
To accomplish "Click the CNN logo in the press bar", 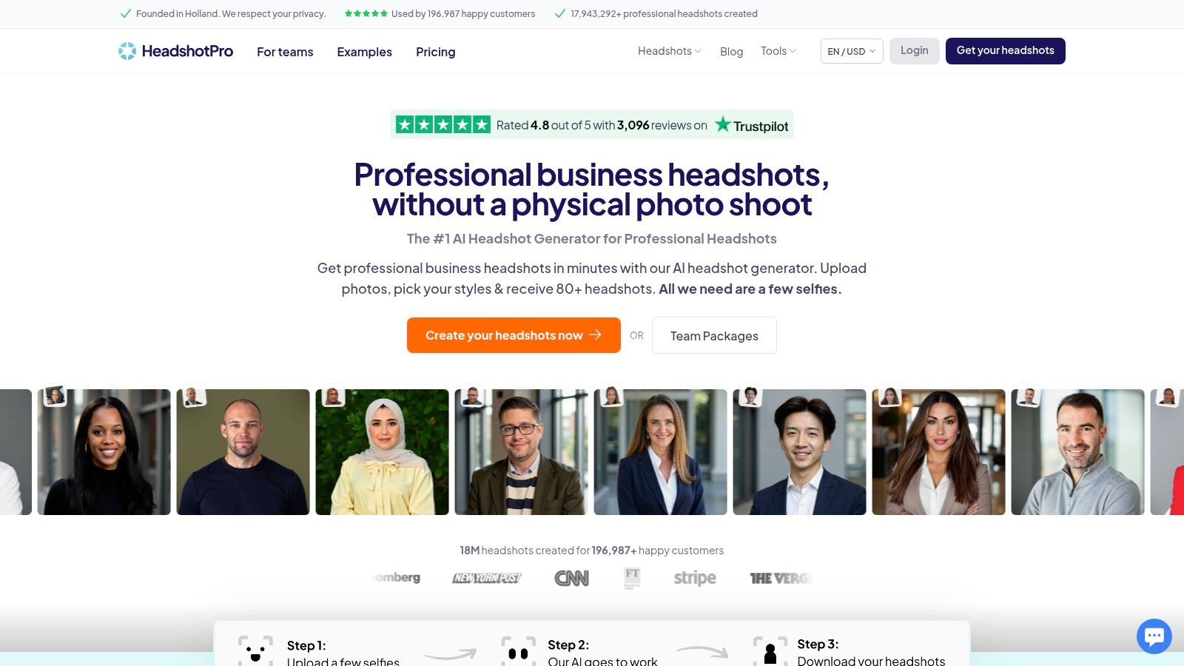I will (571, 578).
